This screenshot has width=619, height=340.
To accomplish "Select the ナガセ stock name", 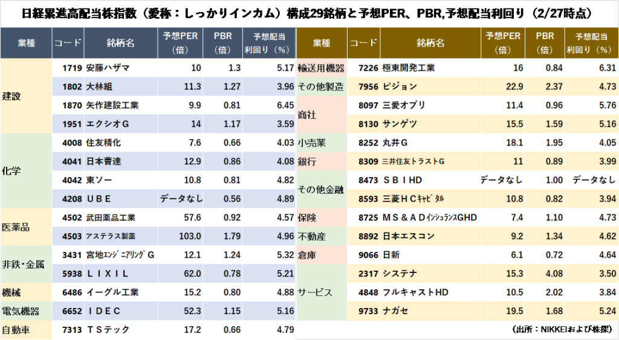I will click(x=395, y=311).
